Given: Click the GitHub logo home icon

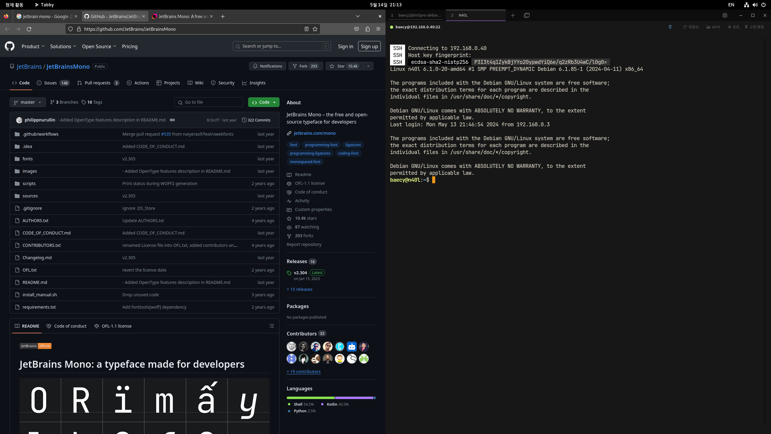Looking at the screenshot, I should (x=10, y=46).
